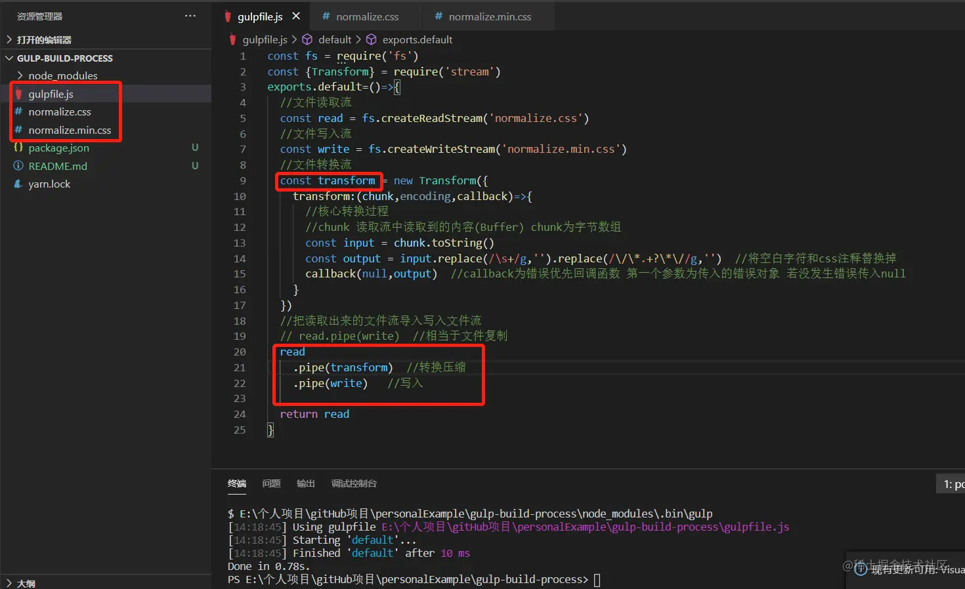Click the untracked U badge of README.md

[195, 166]
